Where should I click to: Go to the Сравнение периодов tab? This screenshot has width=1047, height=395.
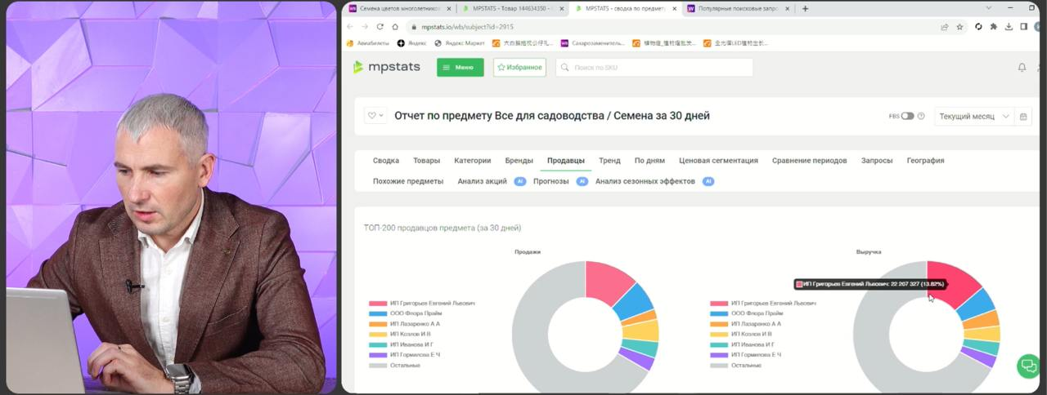tap(809, 161)
